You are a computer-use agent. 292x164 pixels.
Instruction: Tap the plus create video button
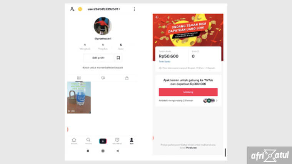point(103,141)
